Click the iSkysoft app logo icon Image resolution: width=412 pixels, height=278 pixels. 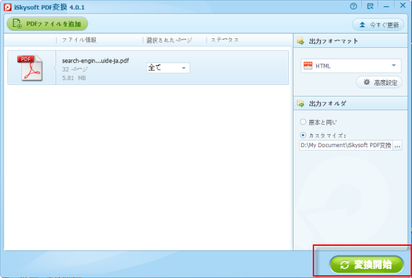[x=8, y=7]
